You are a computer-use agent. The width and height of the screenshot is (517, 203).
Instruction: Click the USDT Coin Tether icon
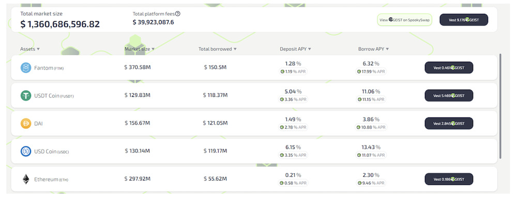pos(26,96)
